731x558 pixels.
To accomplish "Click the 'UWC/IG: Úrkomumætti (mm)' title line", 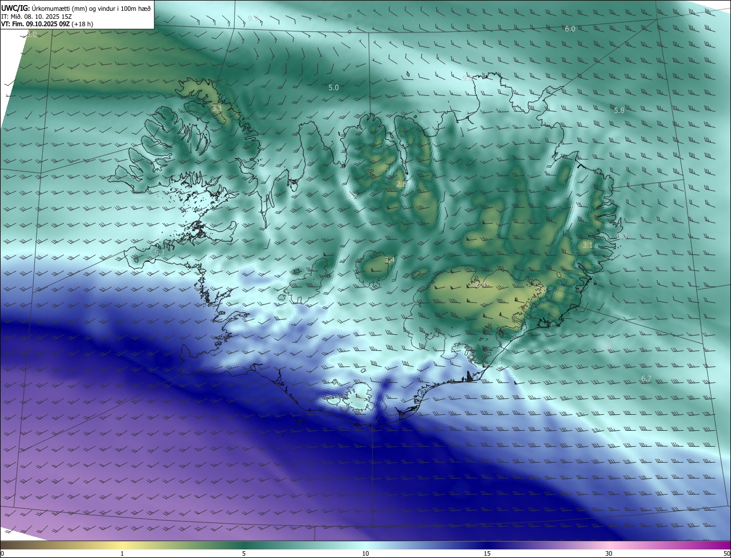I will pyautogui.click(x=76, y=8).
